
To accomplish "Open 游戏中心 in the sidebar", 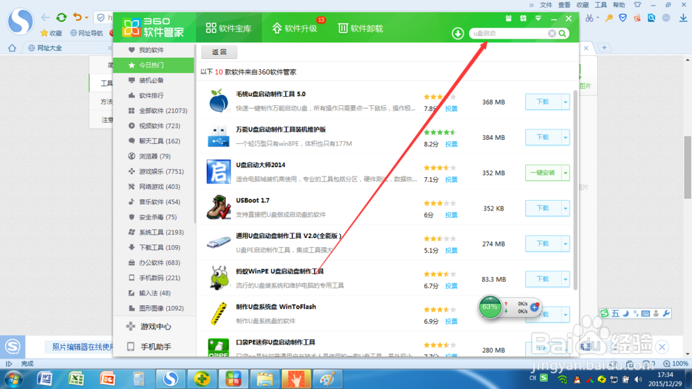I will click(153, 327).
